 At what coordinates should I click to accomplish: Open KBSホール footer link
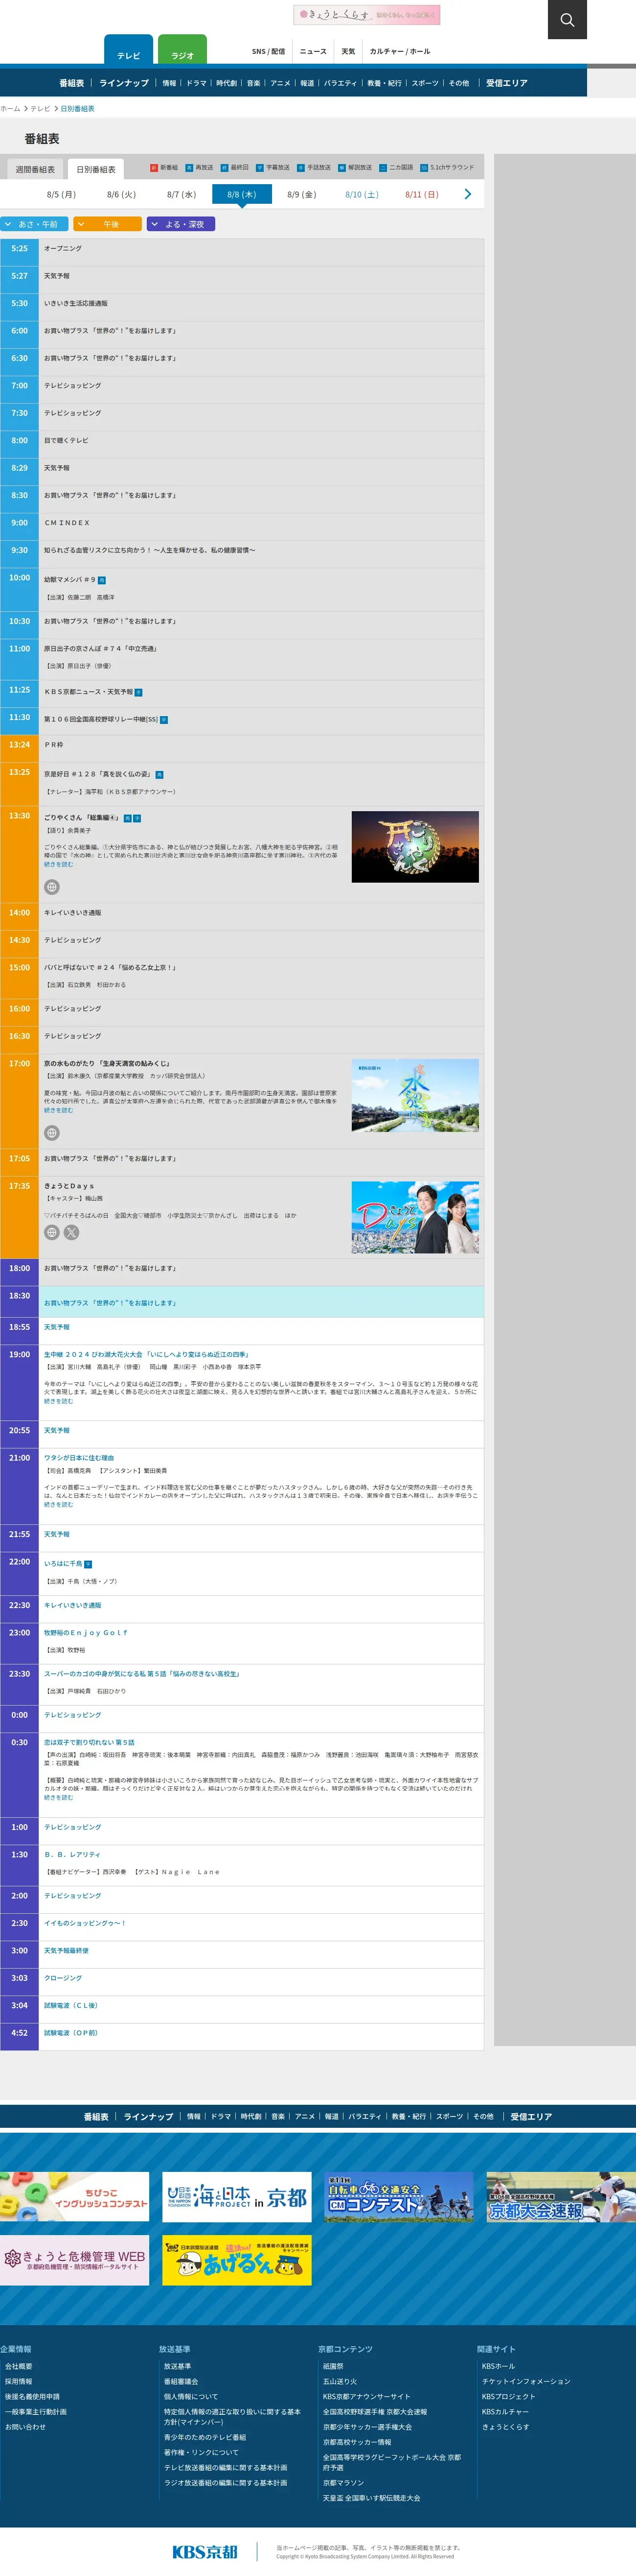(498, 2366)
